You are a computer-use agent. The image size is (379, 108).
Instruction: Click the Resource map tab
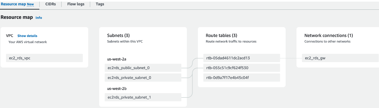(x=13, y=4)
